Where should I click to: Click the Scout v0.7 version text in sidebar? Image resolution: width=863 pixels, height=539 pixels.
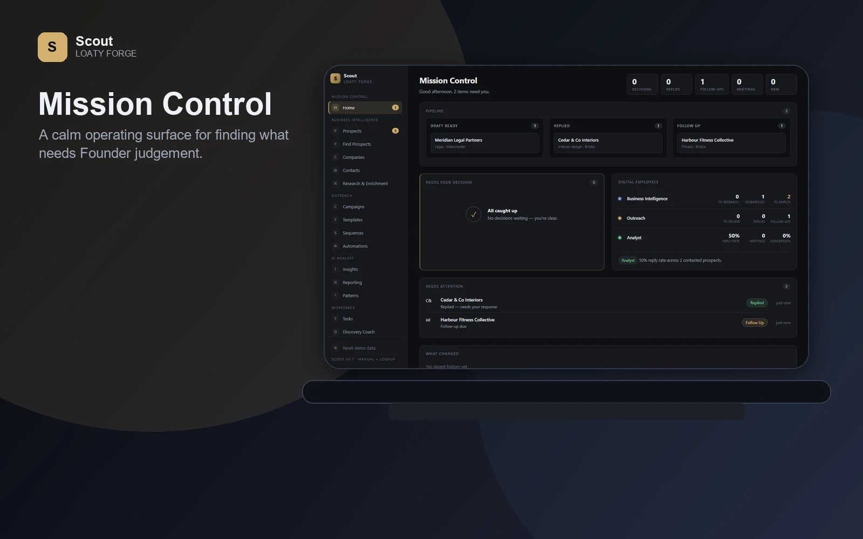coord(364,359)
